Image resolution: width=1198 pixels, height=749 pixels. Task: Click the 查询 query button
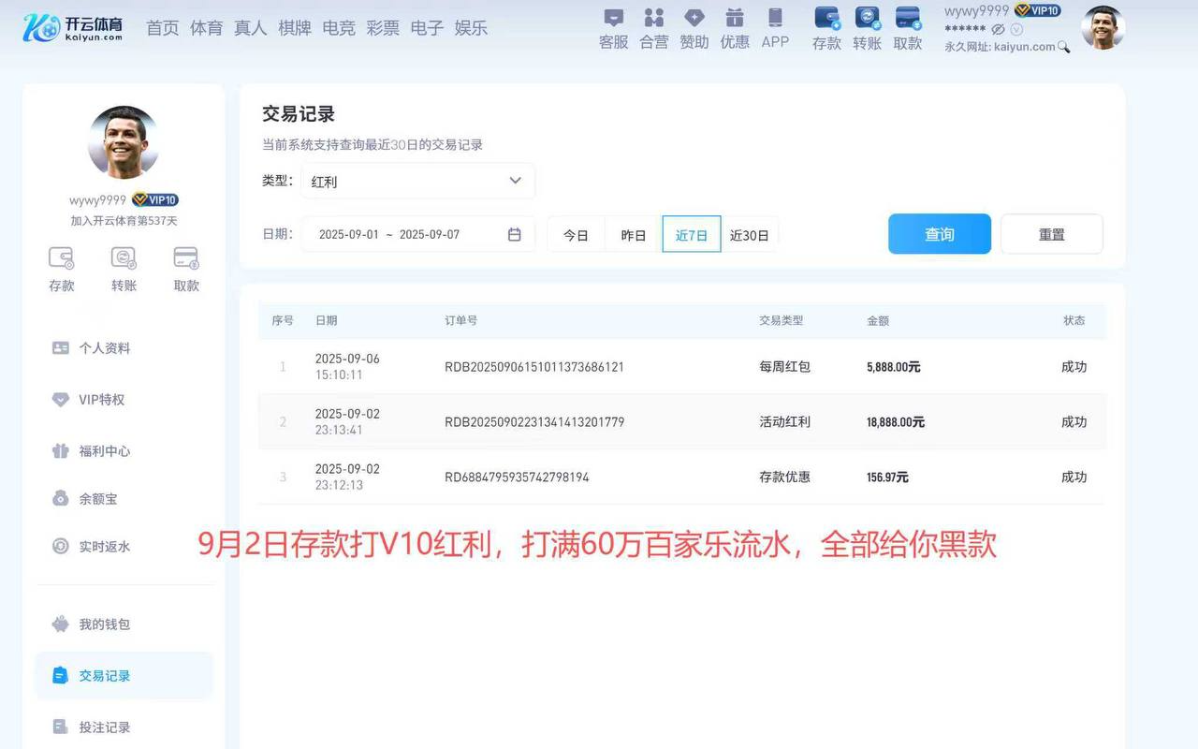939,233
